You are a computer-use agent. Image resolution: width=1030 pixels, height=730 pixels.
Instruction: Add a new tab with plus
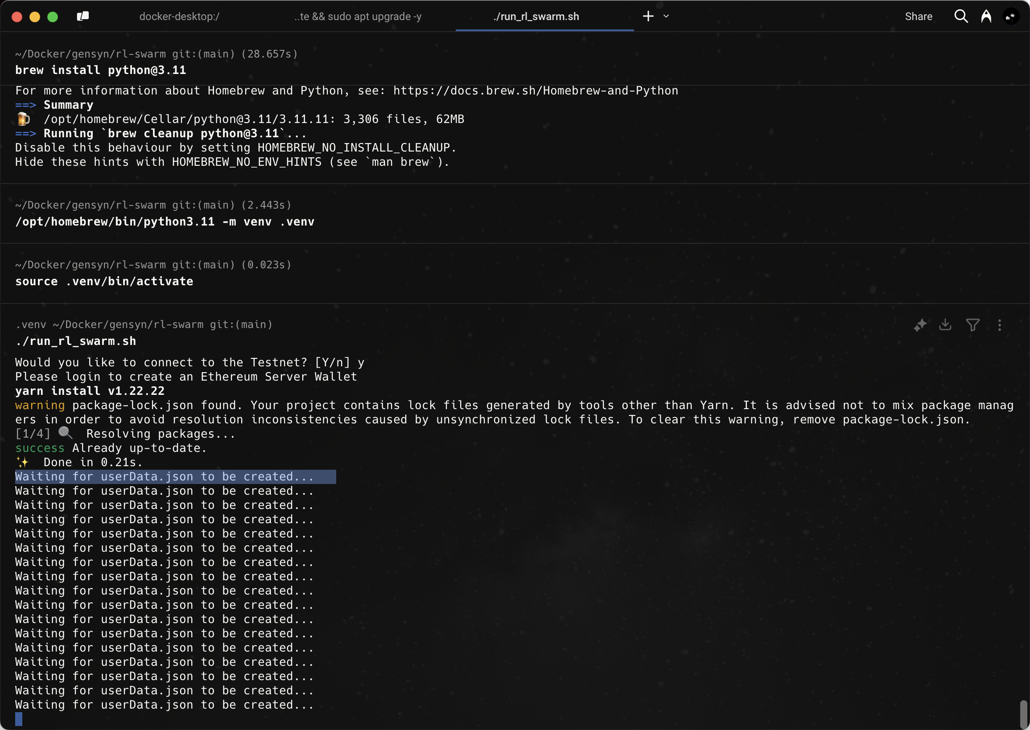pos(648,16)
